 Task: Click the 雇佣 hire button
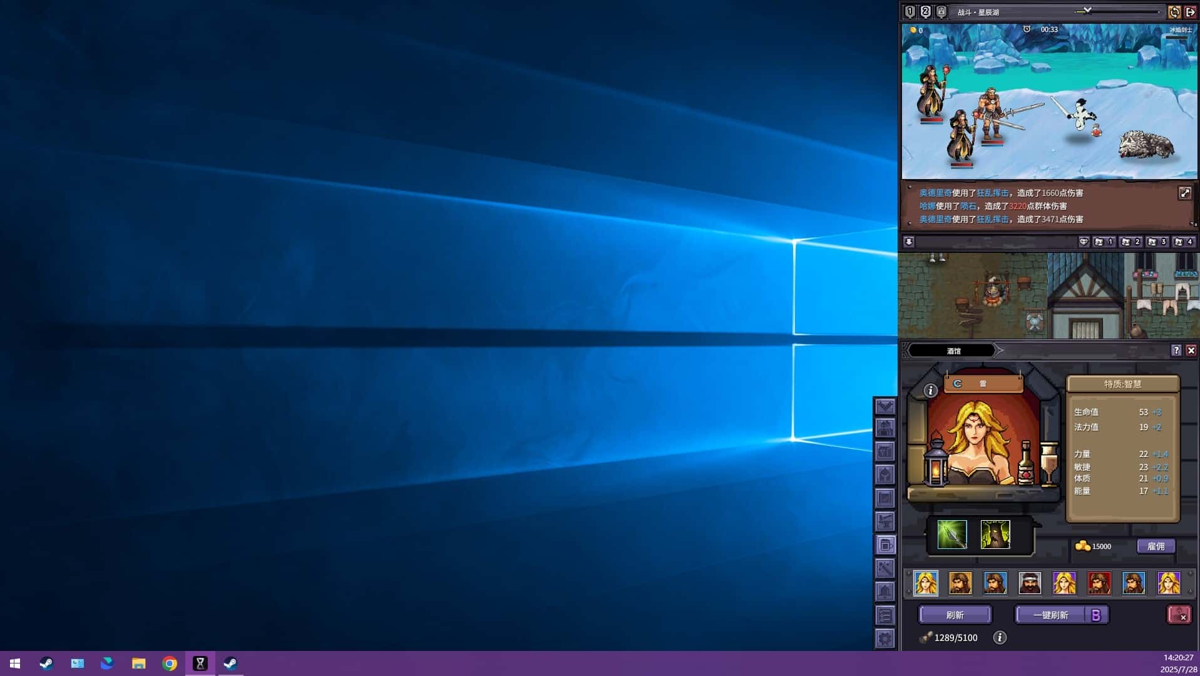(x=1156, y=546)
